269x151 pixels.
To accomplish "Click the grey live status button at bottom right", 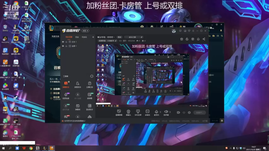I will coord(199,112).
